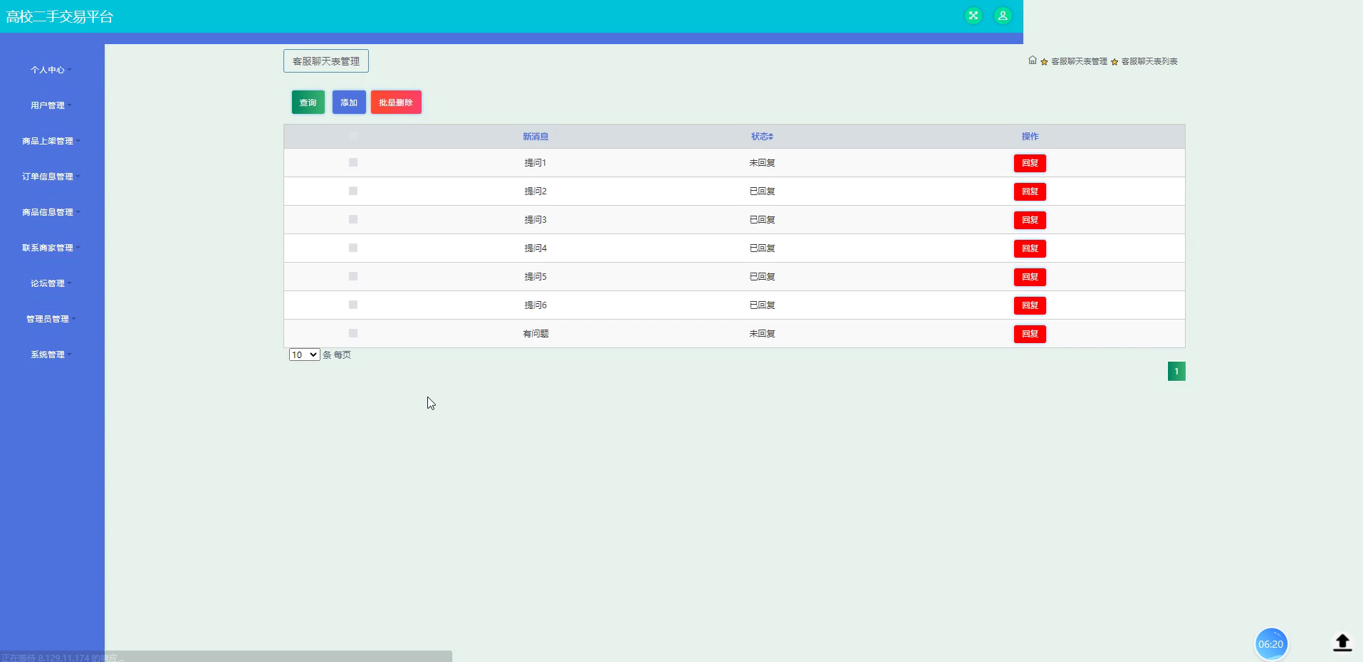Open the user profile icon in header
Screen dimensions: 1363x662
pos(1003,16)
